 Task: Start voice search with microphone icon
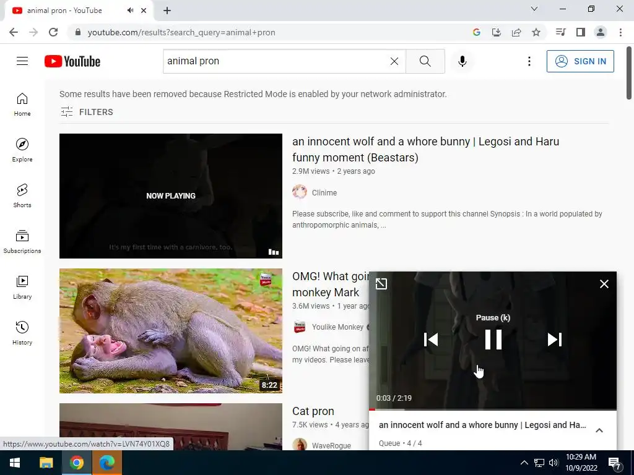coord(462,61)
